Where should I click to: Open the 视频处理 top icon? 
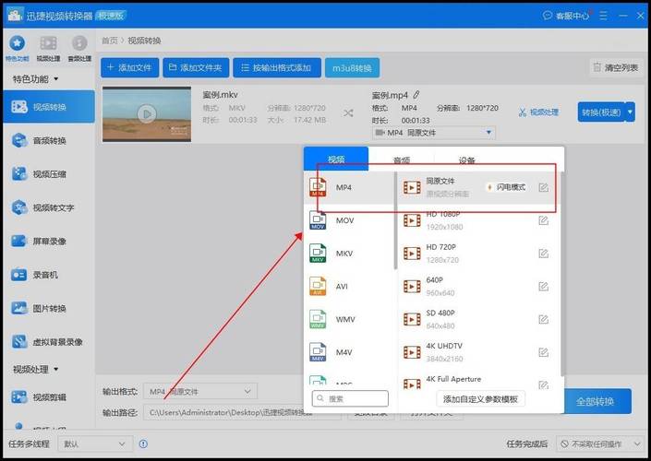tap(48, 43)
